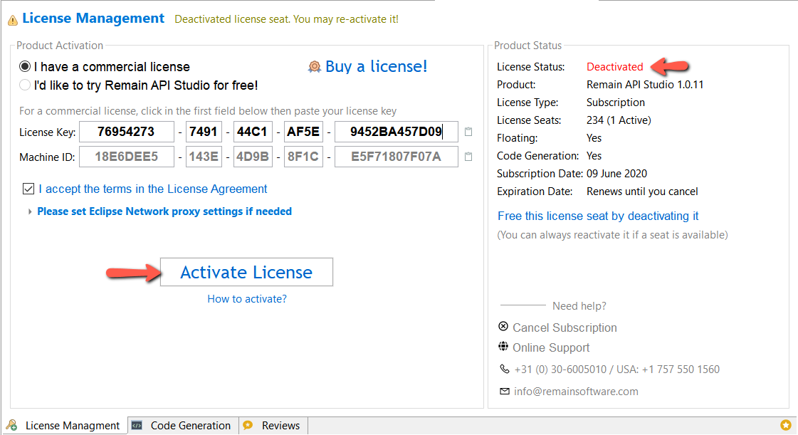Click the Machine ID field containing E5F71807F07A
The width and height of the screenshot is (798, 435).
point(397,157)
